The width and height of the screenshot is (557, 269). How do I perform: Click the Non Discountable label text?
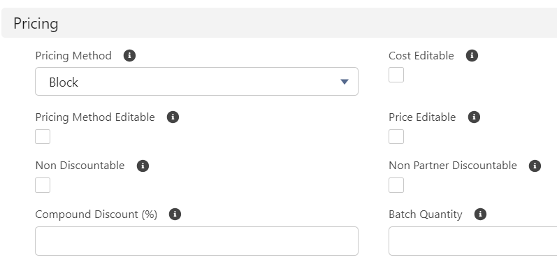click(x=80, y=166)
